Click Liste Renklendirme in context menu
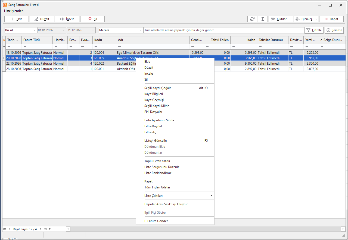The height and width of the screenshot is (240, 348). (175, 173)
